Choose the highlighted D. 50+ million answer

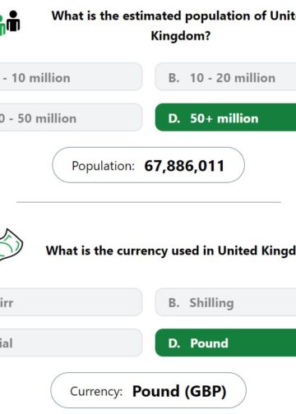point(225,117)
